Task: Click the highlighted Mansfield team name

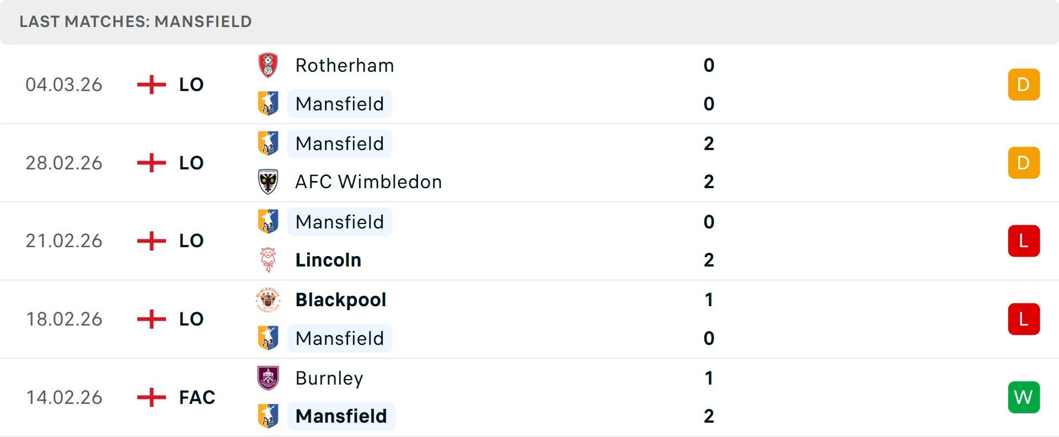Action: (341, 416)
